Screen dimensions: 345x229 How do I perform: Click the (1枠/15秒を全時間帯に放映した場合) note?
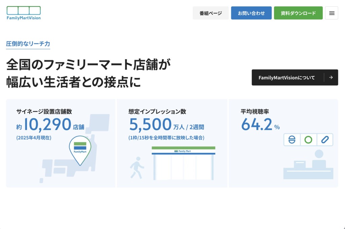pyautogui.click(x=166, y=138)
